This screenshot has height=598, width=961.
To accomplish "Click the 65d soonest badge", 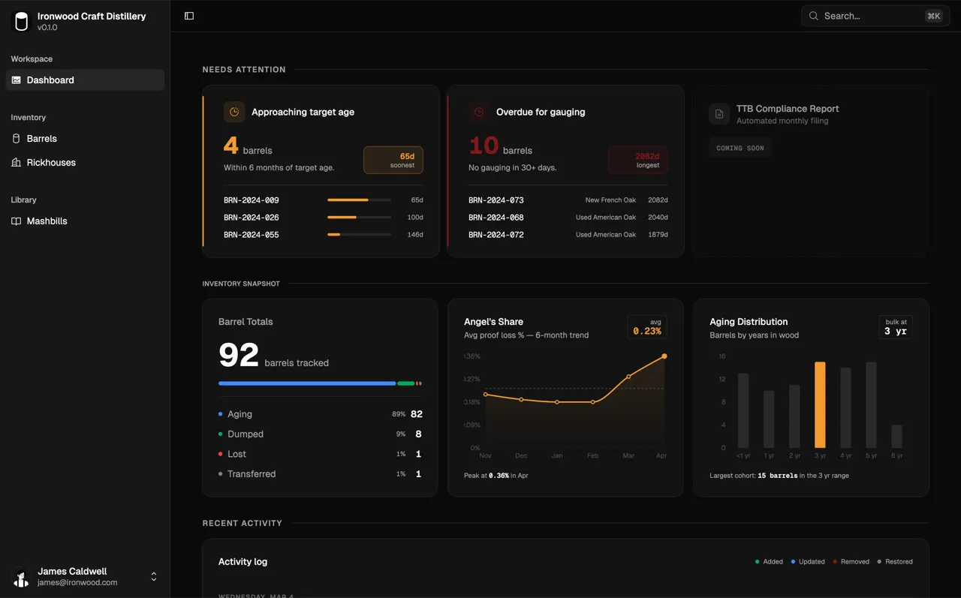I will pos(393,160).
